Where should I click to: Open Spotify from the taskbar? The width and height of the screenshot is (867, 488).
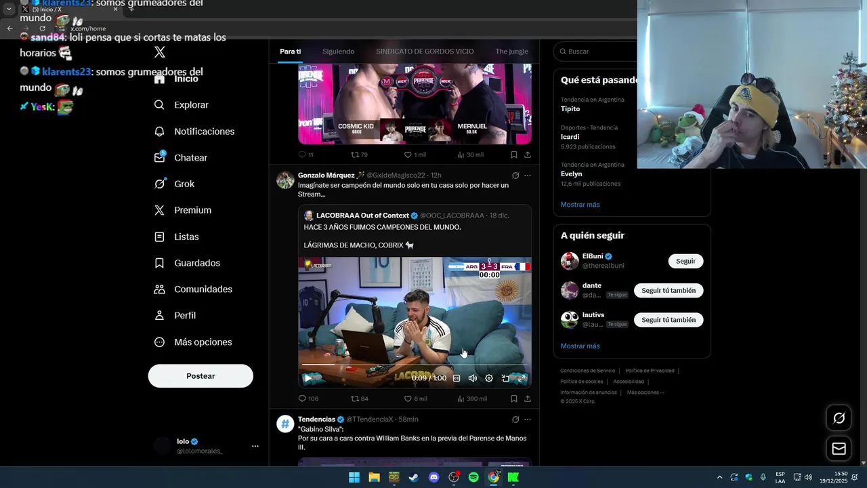(473, 477)
